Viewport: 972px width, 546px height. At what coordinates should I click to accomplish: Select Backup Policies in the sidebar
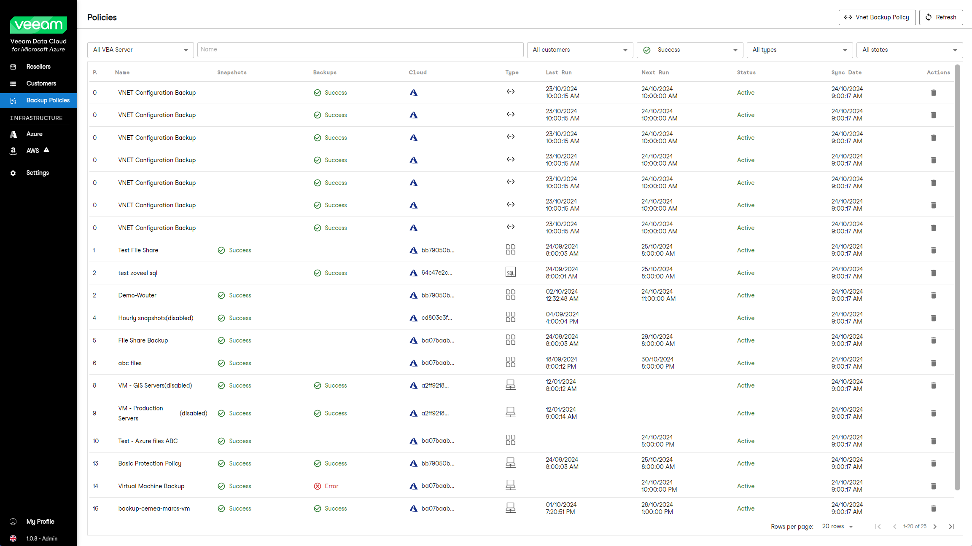click(x=38, y=100)
